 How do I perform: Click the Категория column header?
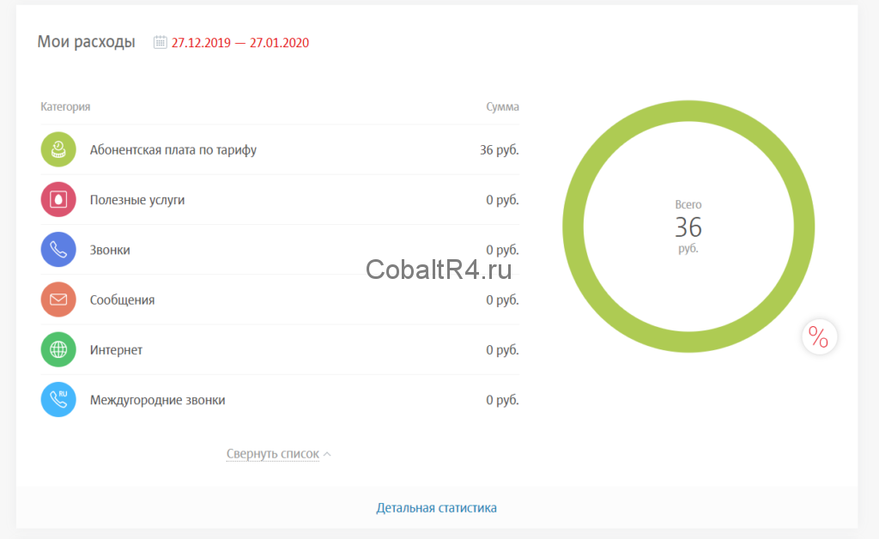pos(65,107)
